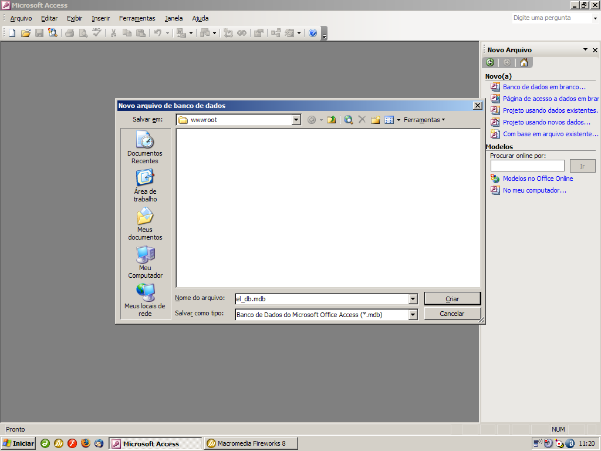Click the task pane Home icon
601x451 pixels.
(x=524, y=62)
